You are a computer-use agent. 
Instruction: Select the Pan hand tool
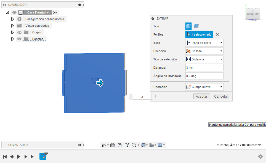[x=120, y=145]
